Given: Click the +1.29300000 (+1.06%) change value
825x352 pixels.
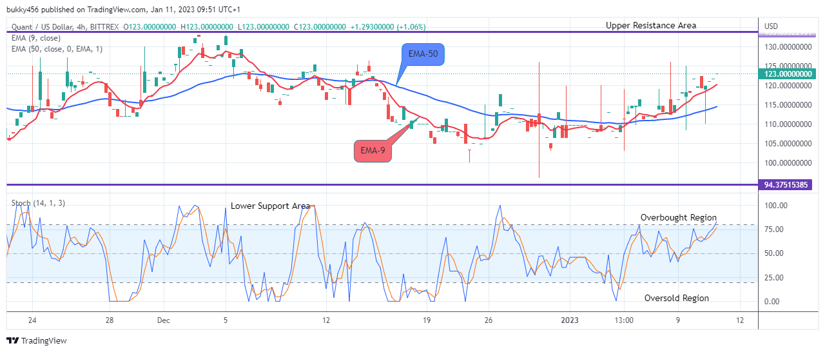Looking at the screenshot, I should pos(388,26).
